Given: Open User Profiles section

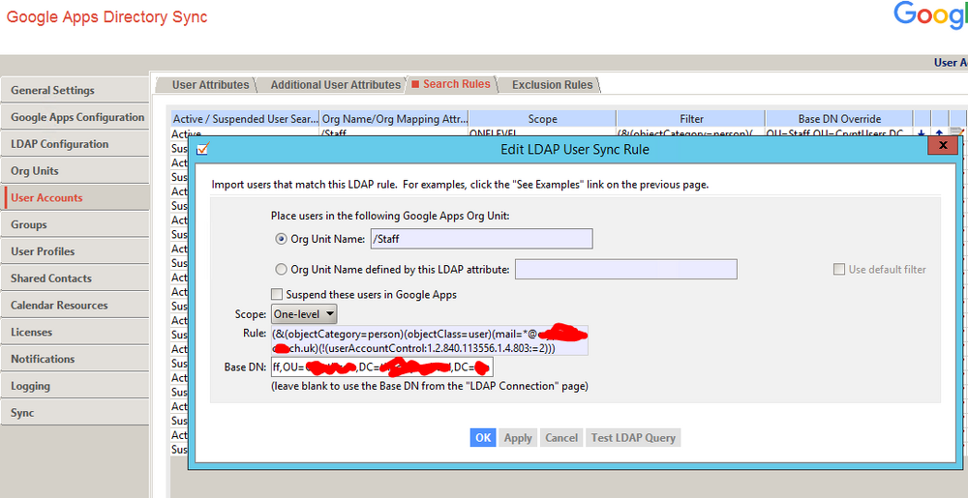Looking at the screenshot, I should tap(75, 251).
